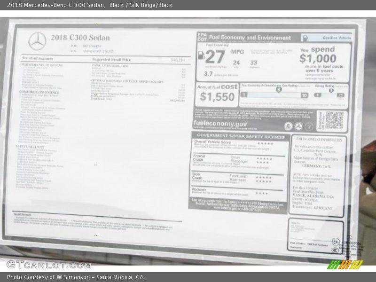Viewport: 376px width, 282px height.
Task: Click the first round agency seal after fueleconomy.gov
Action: 288,126
